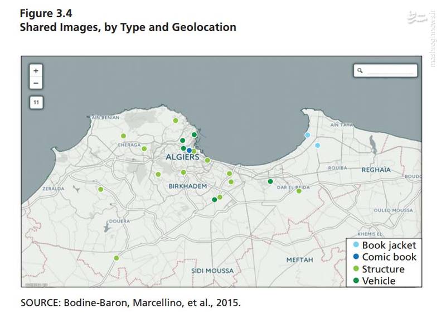Click the REGHAÏA place label
This screenshot has height=313, width=446.
pyautogui.click(x=376, y=169)
